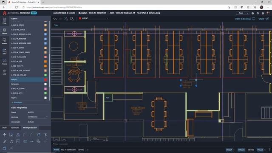
Task: Click the trim/cut scissors toolbar icon
Action: (x=66, y=19)
